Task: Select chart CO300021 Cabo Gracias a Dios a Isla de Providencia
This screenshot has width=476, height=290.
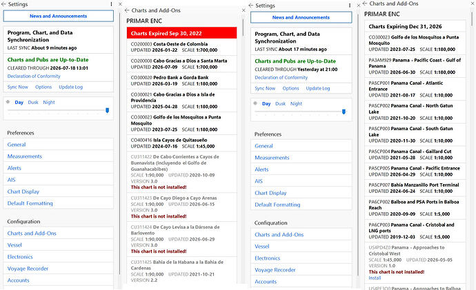Action: [x=182, y=101]
